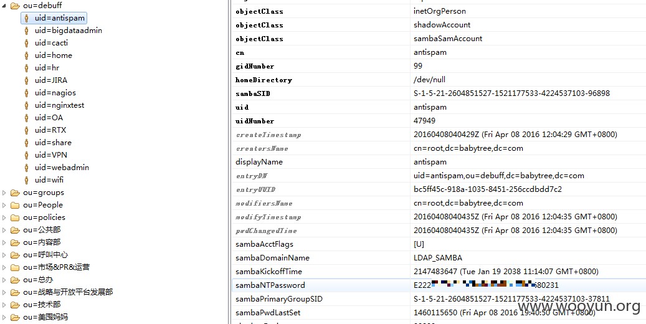Viewport: 646px width, 324px height.
Task: Collapse the ou=debuff tree node
Action: 4,6
